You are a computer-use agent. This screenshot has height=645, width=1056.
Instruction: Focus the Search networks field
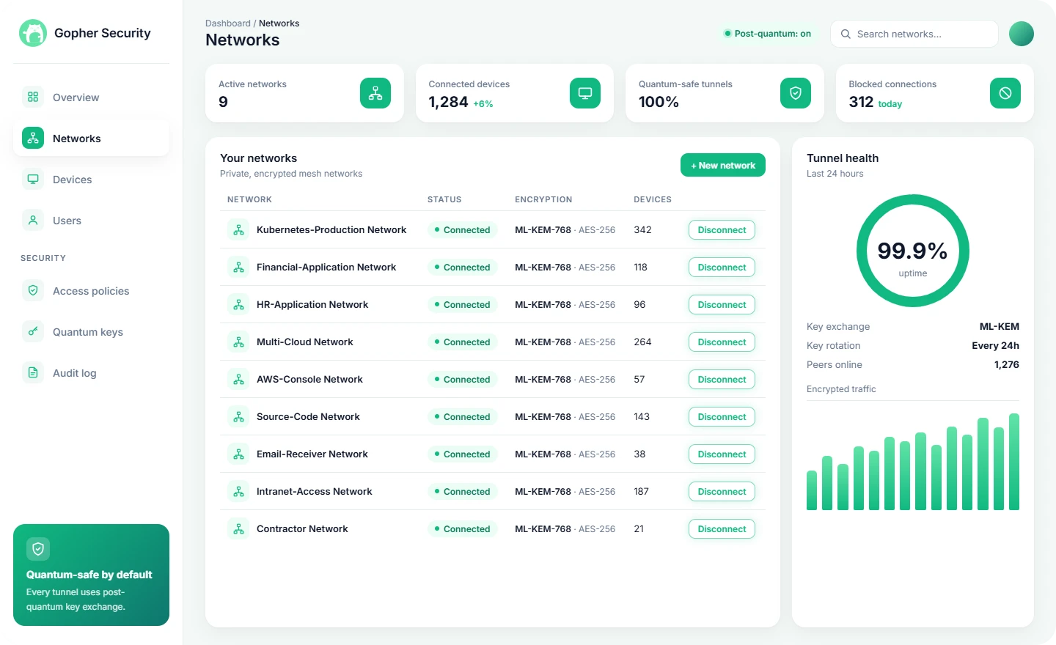[x=914, y=34]
